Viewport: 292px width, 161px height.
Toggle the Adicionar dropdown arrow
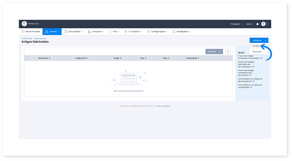click(x=266, y=40)
